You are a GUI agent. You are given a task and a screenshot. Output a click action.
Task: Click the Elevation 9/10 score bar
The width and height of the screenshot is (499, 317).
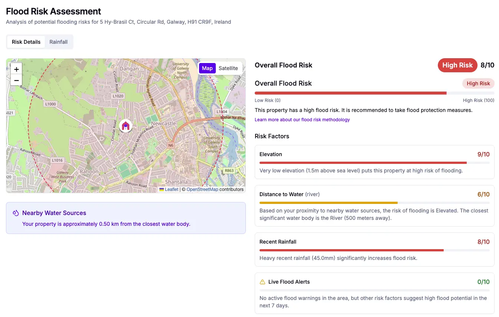(x=374, y=163)
